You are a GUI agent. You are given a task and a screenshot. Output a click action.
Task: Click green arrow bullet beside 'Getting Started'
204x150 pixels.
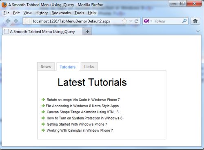point(43,124)
